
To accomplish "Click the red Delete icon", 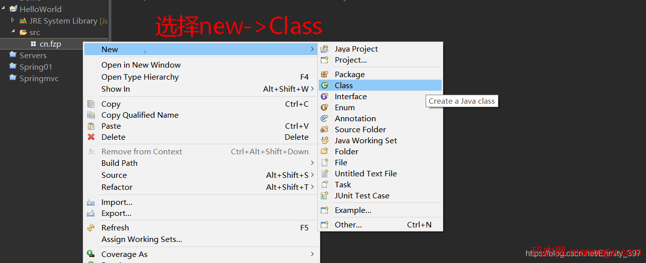I will pos(91,137).
